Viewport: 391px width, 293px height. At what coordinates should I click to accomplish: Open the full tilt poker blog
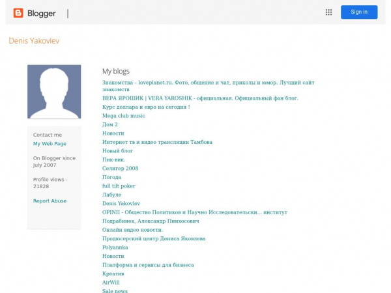119,186
